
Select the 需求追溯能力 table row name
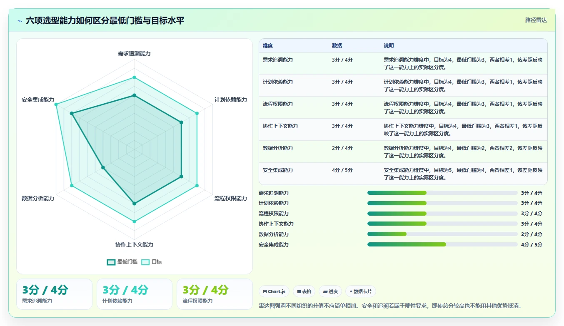point(278,60)
